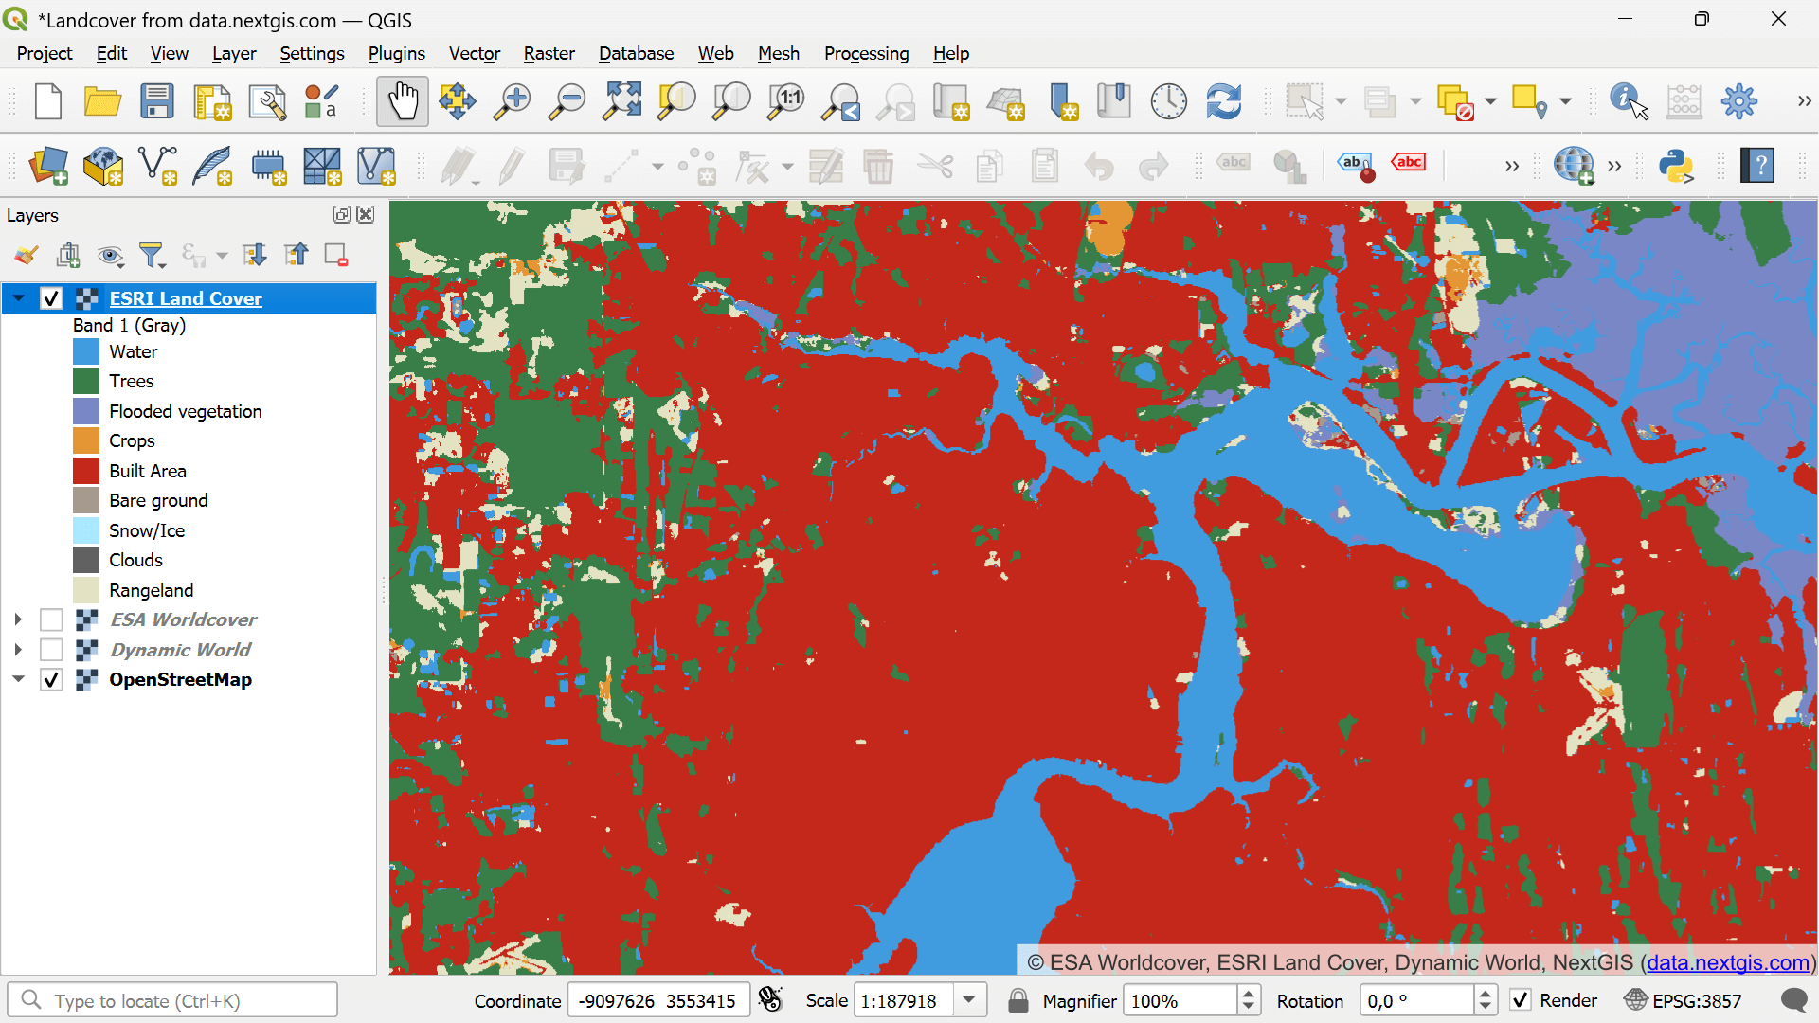Image resolution: width=1819 pixels, height=1023 pixels.
Task: Open the log messages speech bubble
Action: pos(1794,1000)
